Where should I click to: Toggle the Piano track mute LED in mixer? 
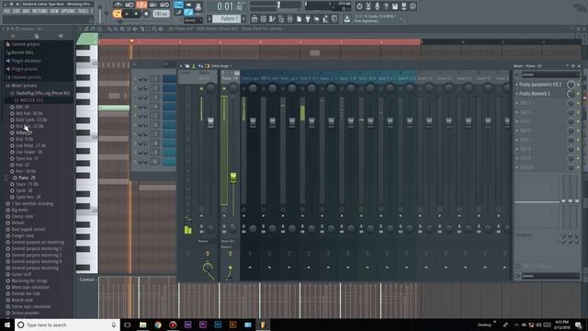tap(224, 89)
